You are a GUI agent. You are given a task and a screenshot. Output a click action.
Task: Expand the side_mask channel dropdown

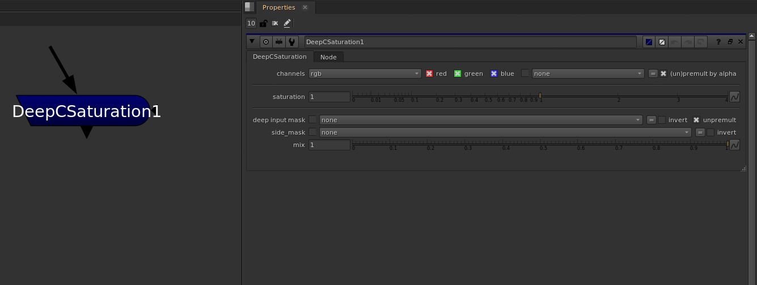click(x=505, y=132)
